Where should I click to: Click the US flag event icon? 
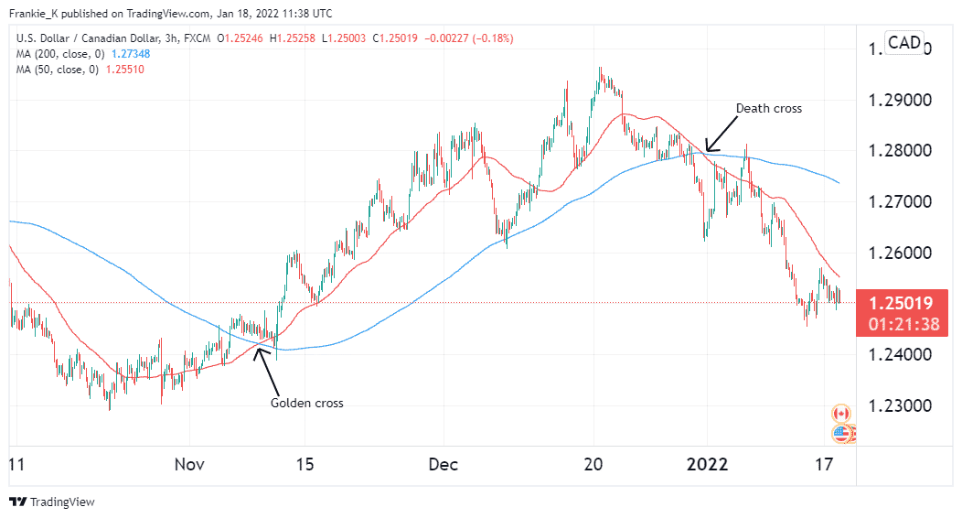(841, 434)
